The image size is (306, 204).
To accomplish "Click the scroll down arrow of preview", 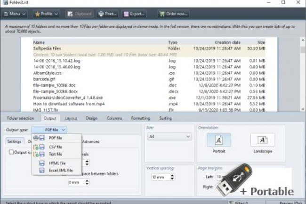I will (x=303, y=109).
